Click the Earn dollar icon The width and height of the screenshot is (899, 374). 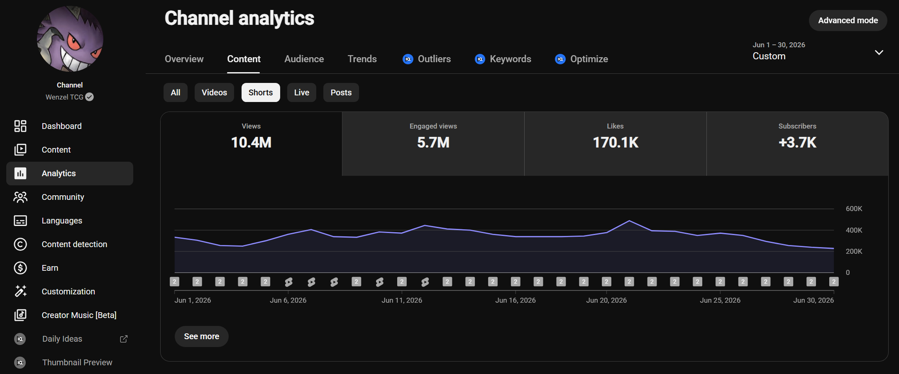pyautogui.click(x=20, y=268)
